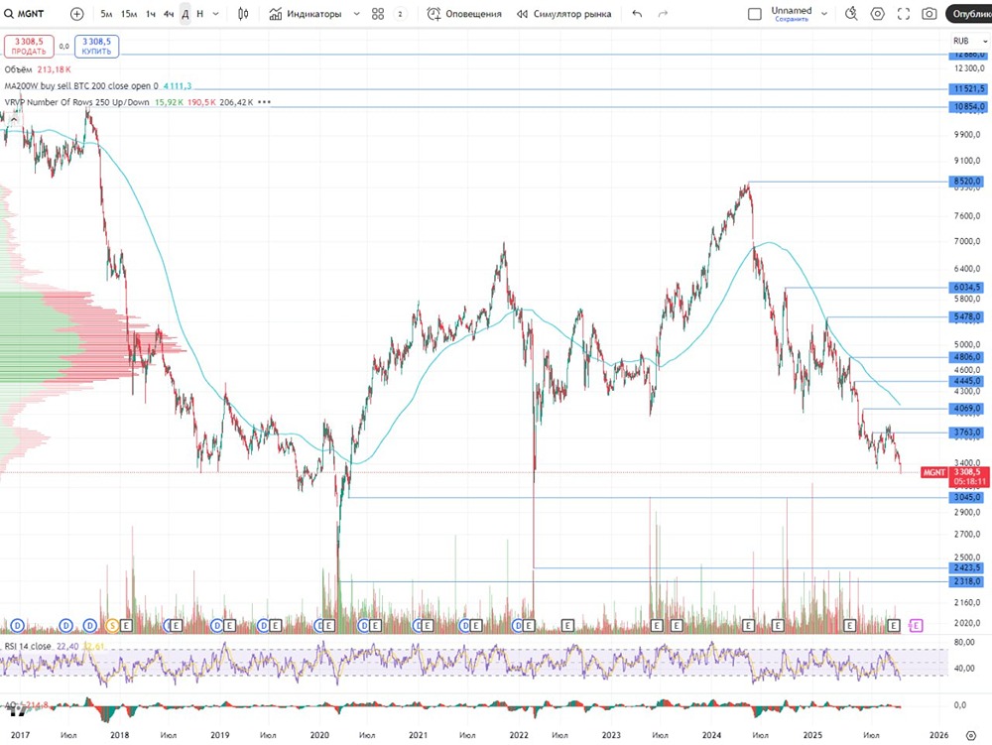Viewport: 992px width, 745px height.
Task: Open quick search magnifier with lightning
Action: (851, 13)
